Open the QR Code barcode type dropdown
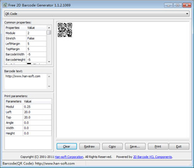This screenshot has width=194, height=168. pos(97,14)
